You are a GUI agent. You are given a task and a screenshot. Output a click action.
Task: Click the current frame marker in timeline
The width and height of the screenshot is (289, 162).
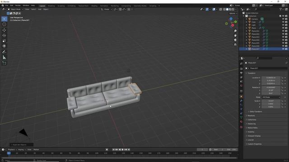click(x=9, y=153)
